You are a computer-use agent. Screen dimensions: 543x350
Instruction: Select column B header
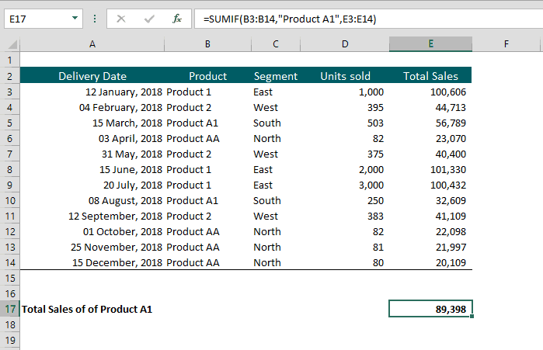pyautogui.click(x=207, y=44)
